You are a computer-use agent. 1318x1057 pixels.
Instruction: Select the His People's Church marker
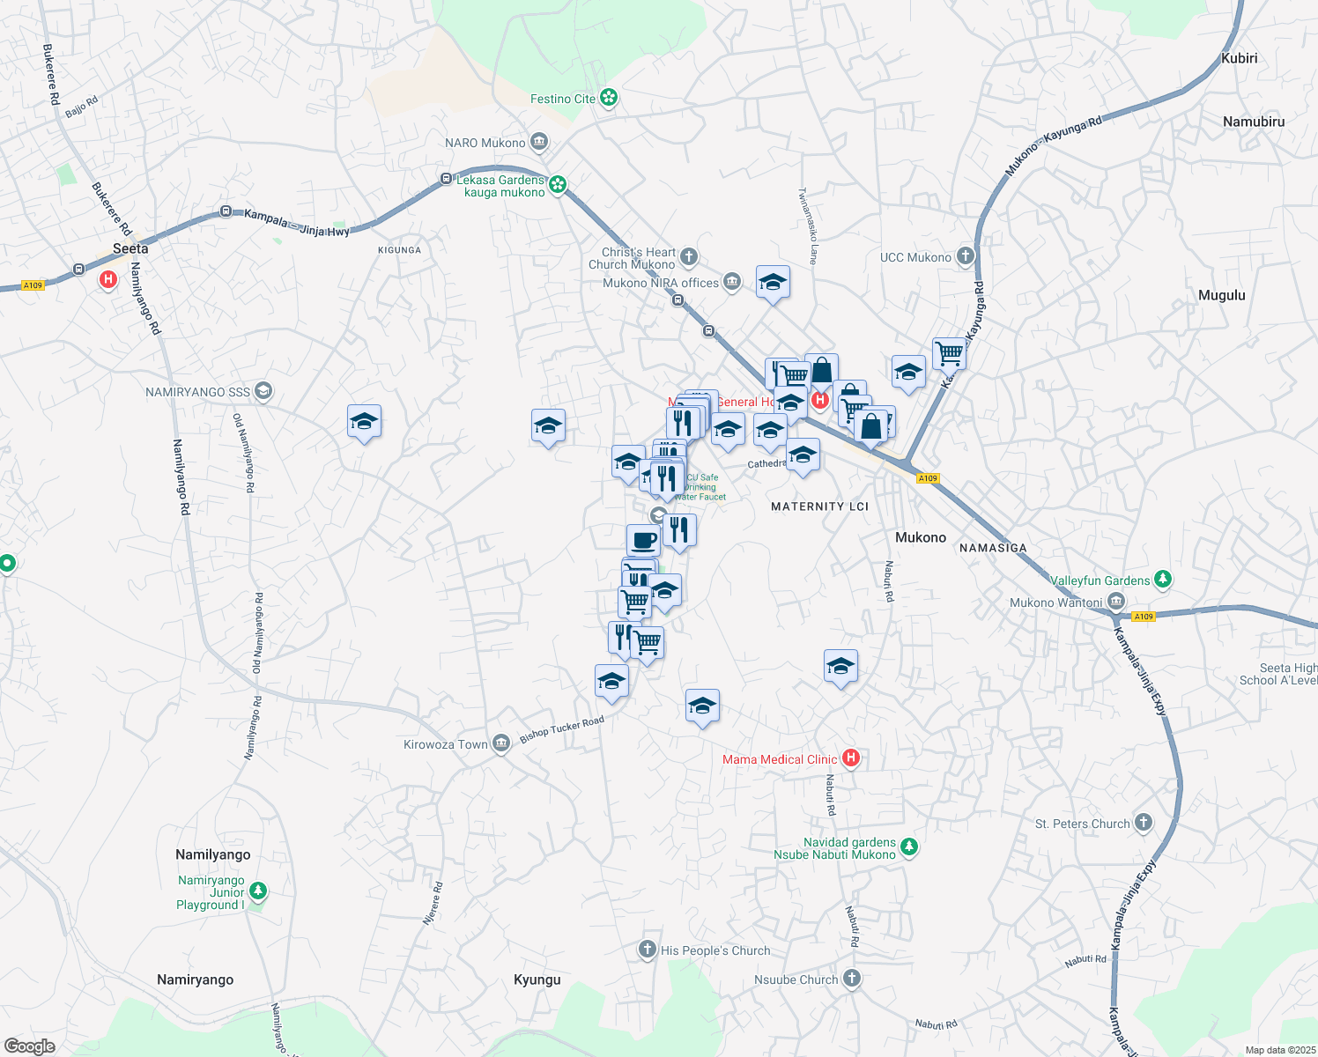click(646, 948)
